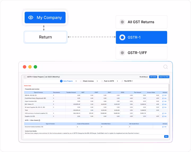Click File Nil Return link
Image resolution: width=191 pixels, height=152 pixels.
click(x=144, y=77)
